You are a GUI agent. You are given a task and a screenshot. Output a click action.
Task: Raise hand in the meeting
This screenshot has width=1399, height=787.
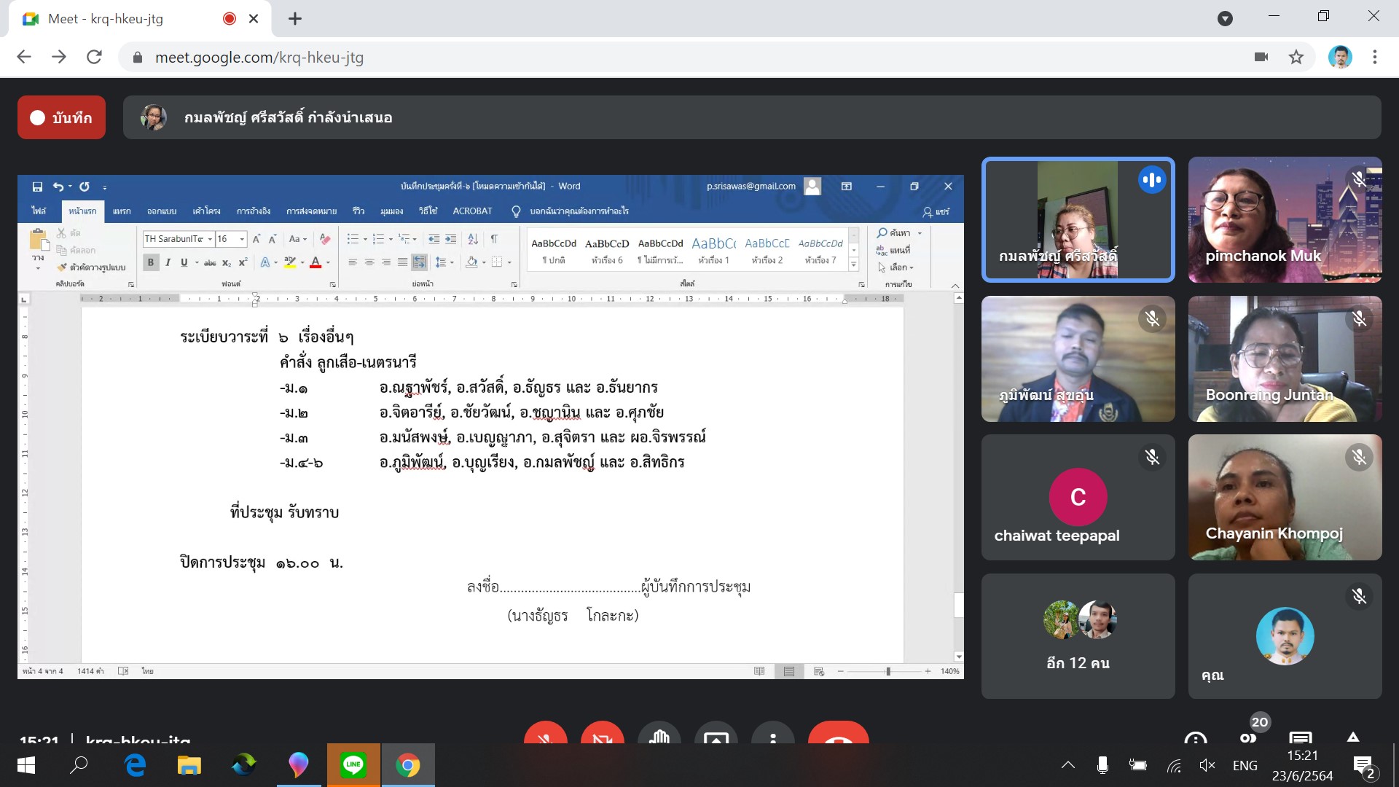(x=659, y=735)
